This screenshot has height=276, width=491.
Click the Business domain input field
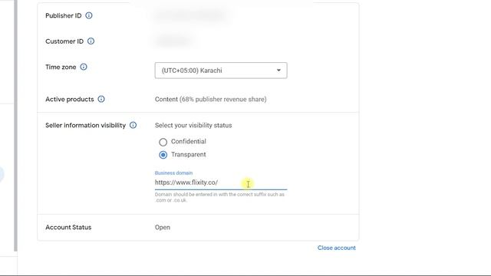(221, 182)
